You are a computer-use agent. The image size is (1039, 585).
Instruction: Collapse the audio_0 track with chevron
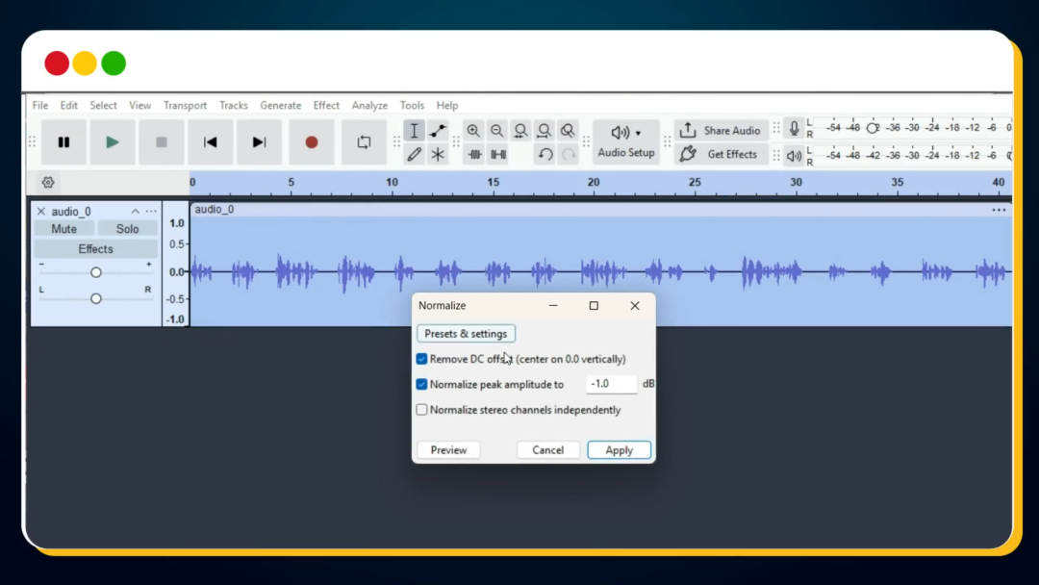[136, 212]
